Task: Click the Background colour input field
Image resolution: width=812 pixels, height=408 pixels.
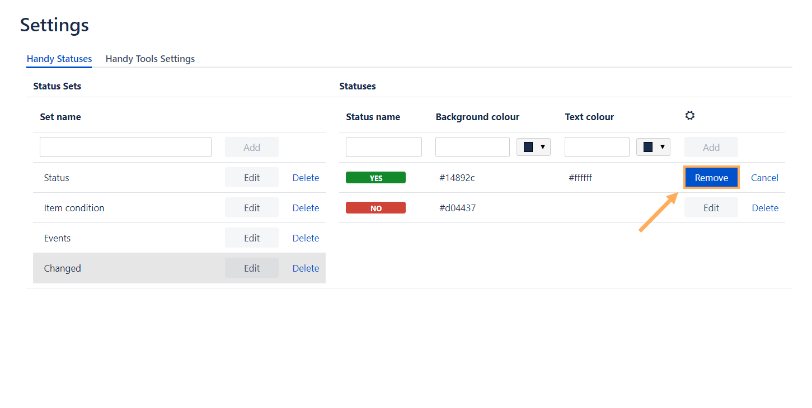Action: tap(472, 146)
